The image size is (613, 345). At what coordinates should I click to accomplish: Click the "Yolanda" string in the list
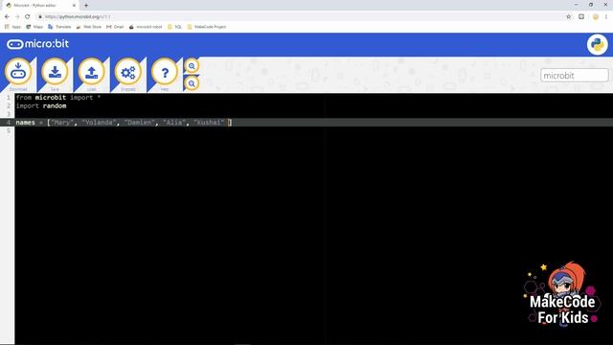click(x=99, y=123)
